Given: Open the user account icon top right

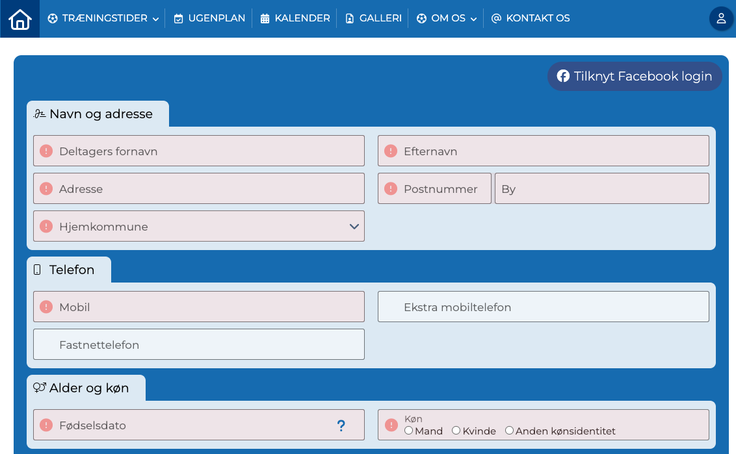Looking at the screenshot, I should coord(721,19).
